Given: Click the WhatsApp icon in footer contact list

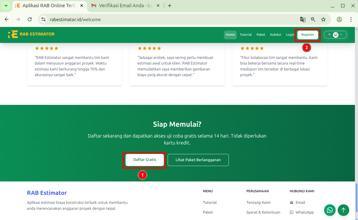Looking at the screenshot, I should coord(291,212).
